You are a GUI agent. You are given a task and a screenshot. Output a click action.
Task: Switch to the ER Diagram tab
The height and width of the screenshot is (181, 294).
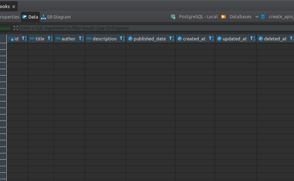pos(56,17)
